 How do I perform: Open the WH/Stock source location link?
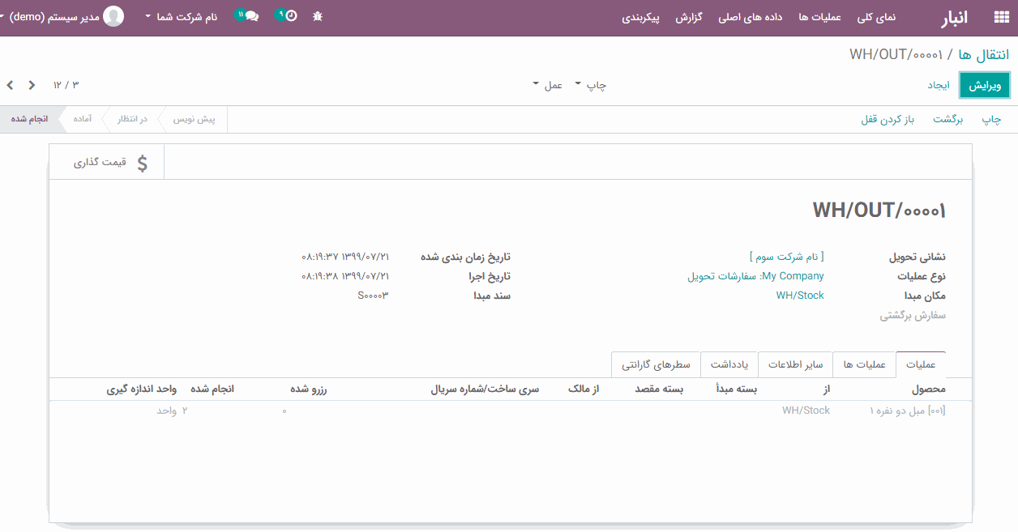(x=800, y=296)
